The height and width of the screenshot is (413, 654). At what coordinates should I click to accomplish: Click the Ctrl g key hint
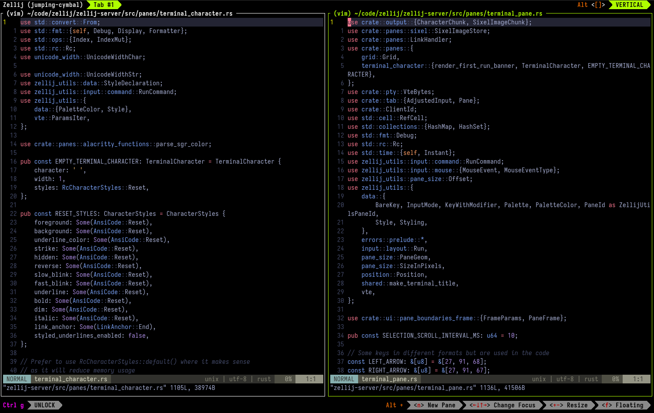13,405
